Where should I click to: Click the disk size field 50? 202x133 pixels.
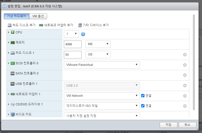[x=73, y=54]
